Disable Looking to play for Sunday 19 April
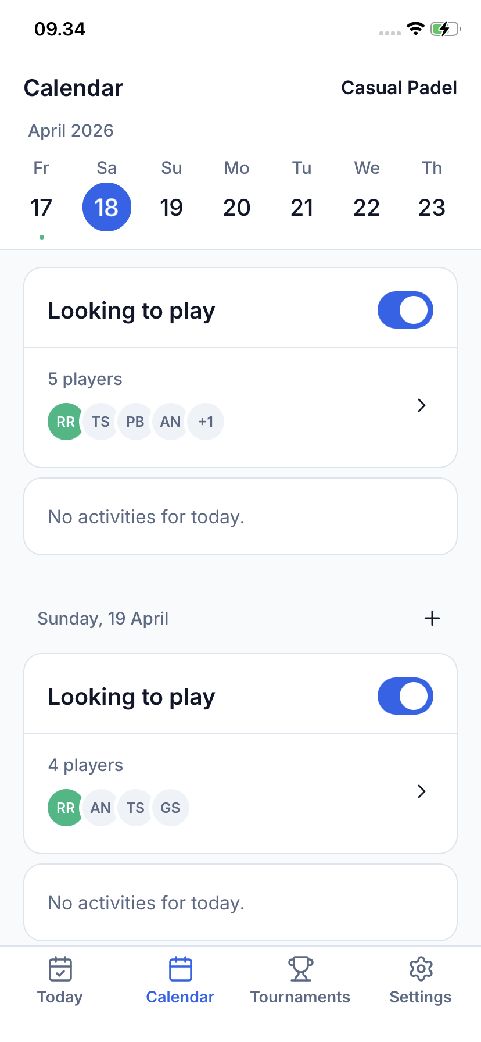The width and height of the screenshot is (481, 1042). pyautogui.click(x=405, y=696)
